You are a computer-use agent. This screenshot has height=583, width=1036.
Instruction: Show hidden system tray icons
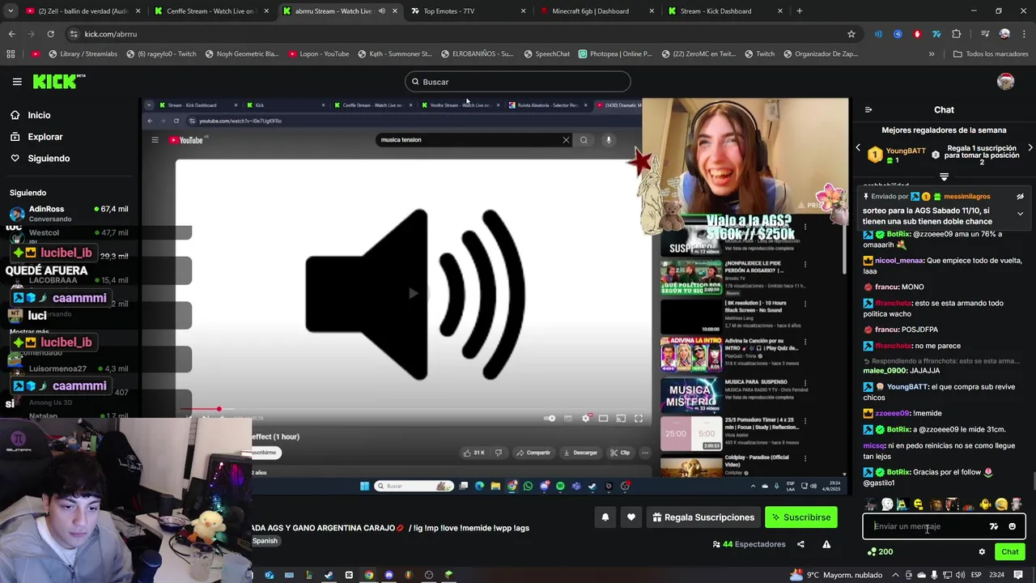(x=897, y=575)
